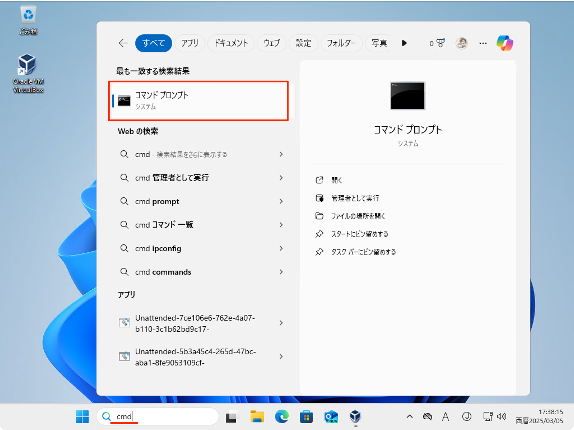
Task: Open the ... more options menu
Action: click(x=483, y=43)
